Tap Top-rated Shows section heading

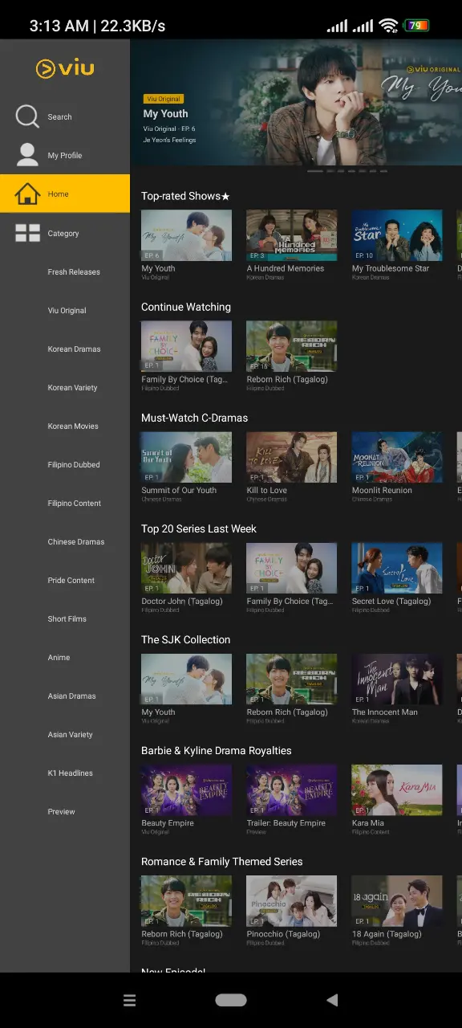coord(185,196)
